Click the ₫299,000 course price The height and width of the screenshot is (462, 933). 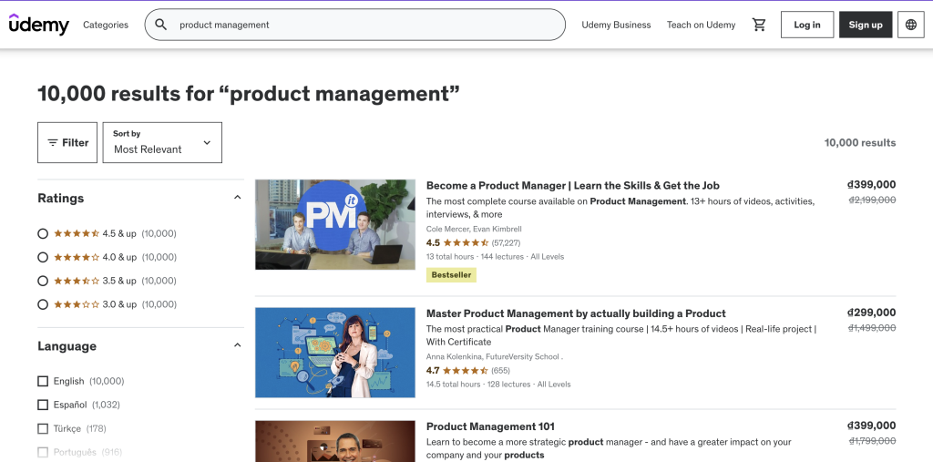871,313
